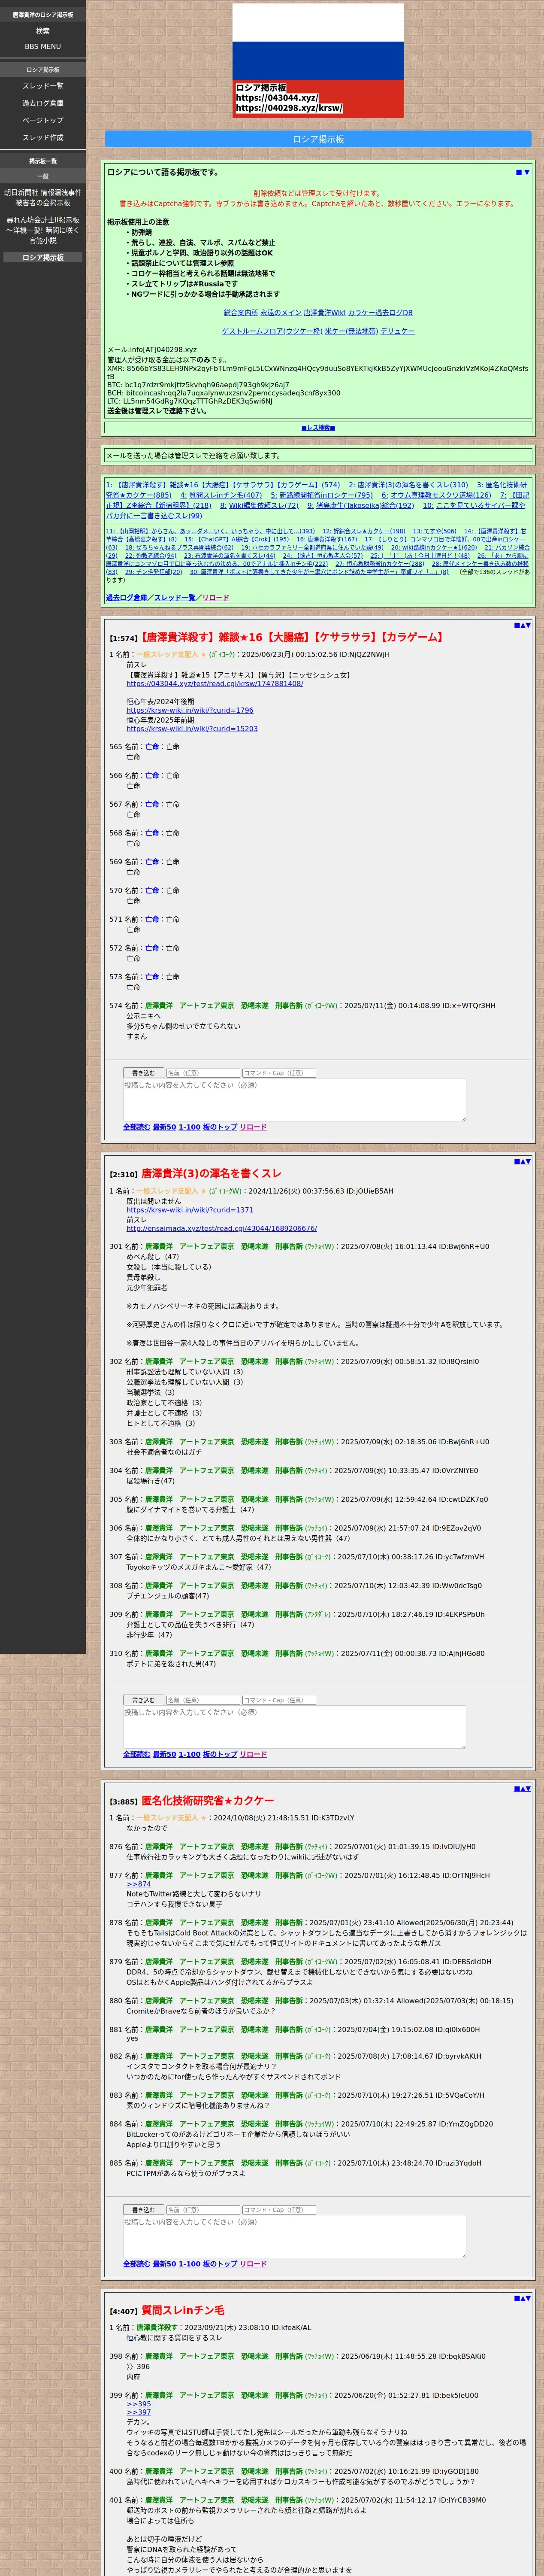Click 全部読む under thread 1:574
Image resolution: width=544 pixels, height=2576 pixels.
(136, 1127)
